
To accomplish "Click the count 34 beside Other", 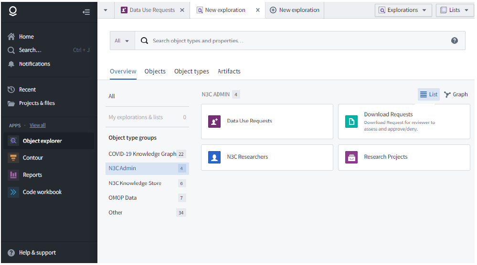I will 181,213.
